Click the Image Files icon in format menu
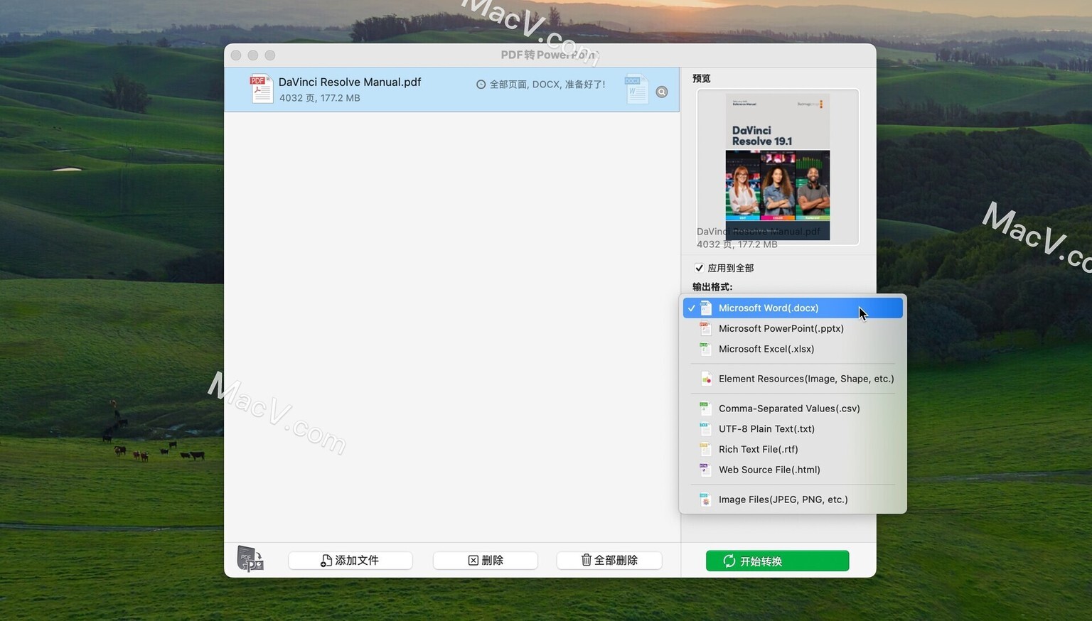1092x621 pixels. pos(705,499)
